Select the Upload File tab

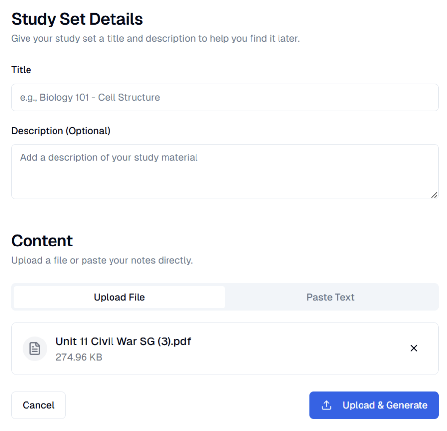click(119, 297)
